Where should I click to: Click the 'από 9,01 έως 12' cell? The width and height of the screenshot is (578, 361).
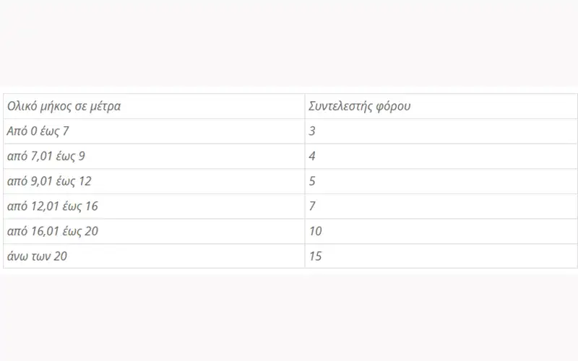[49, 181]
